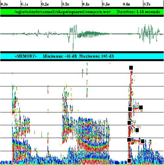Viewport: 164px width, 165px height.
Task: Click the lower-left black square on vertical track
Action: pos(129,140)
